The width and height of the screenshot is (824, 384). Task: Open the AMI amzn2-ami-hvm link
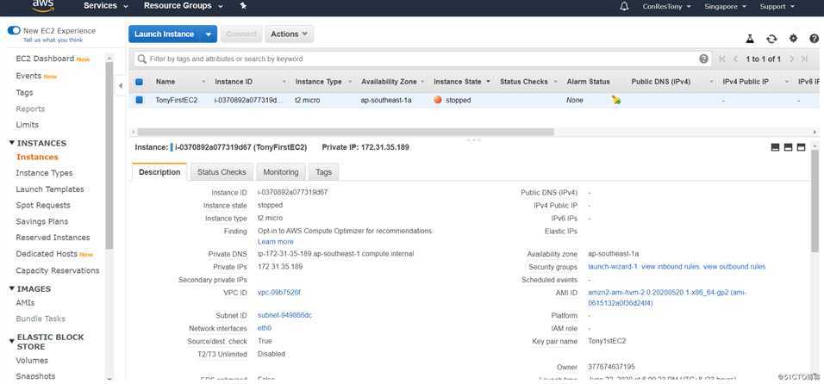point(667,298)
